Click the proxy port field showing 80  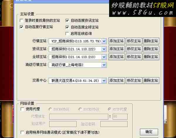(x=120, y=117)
